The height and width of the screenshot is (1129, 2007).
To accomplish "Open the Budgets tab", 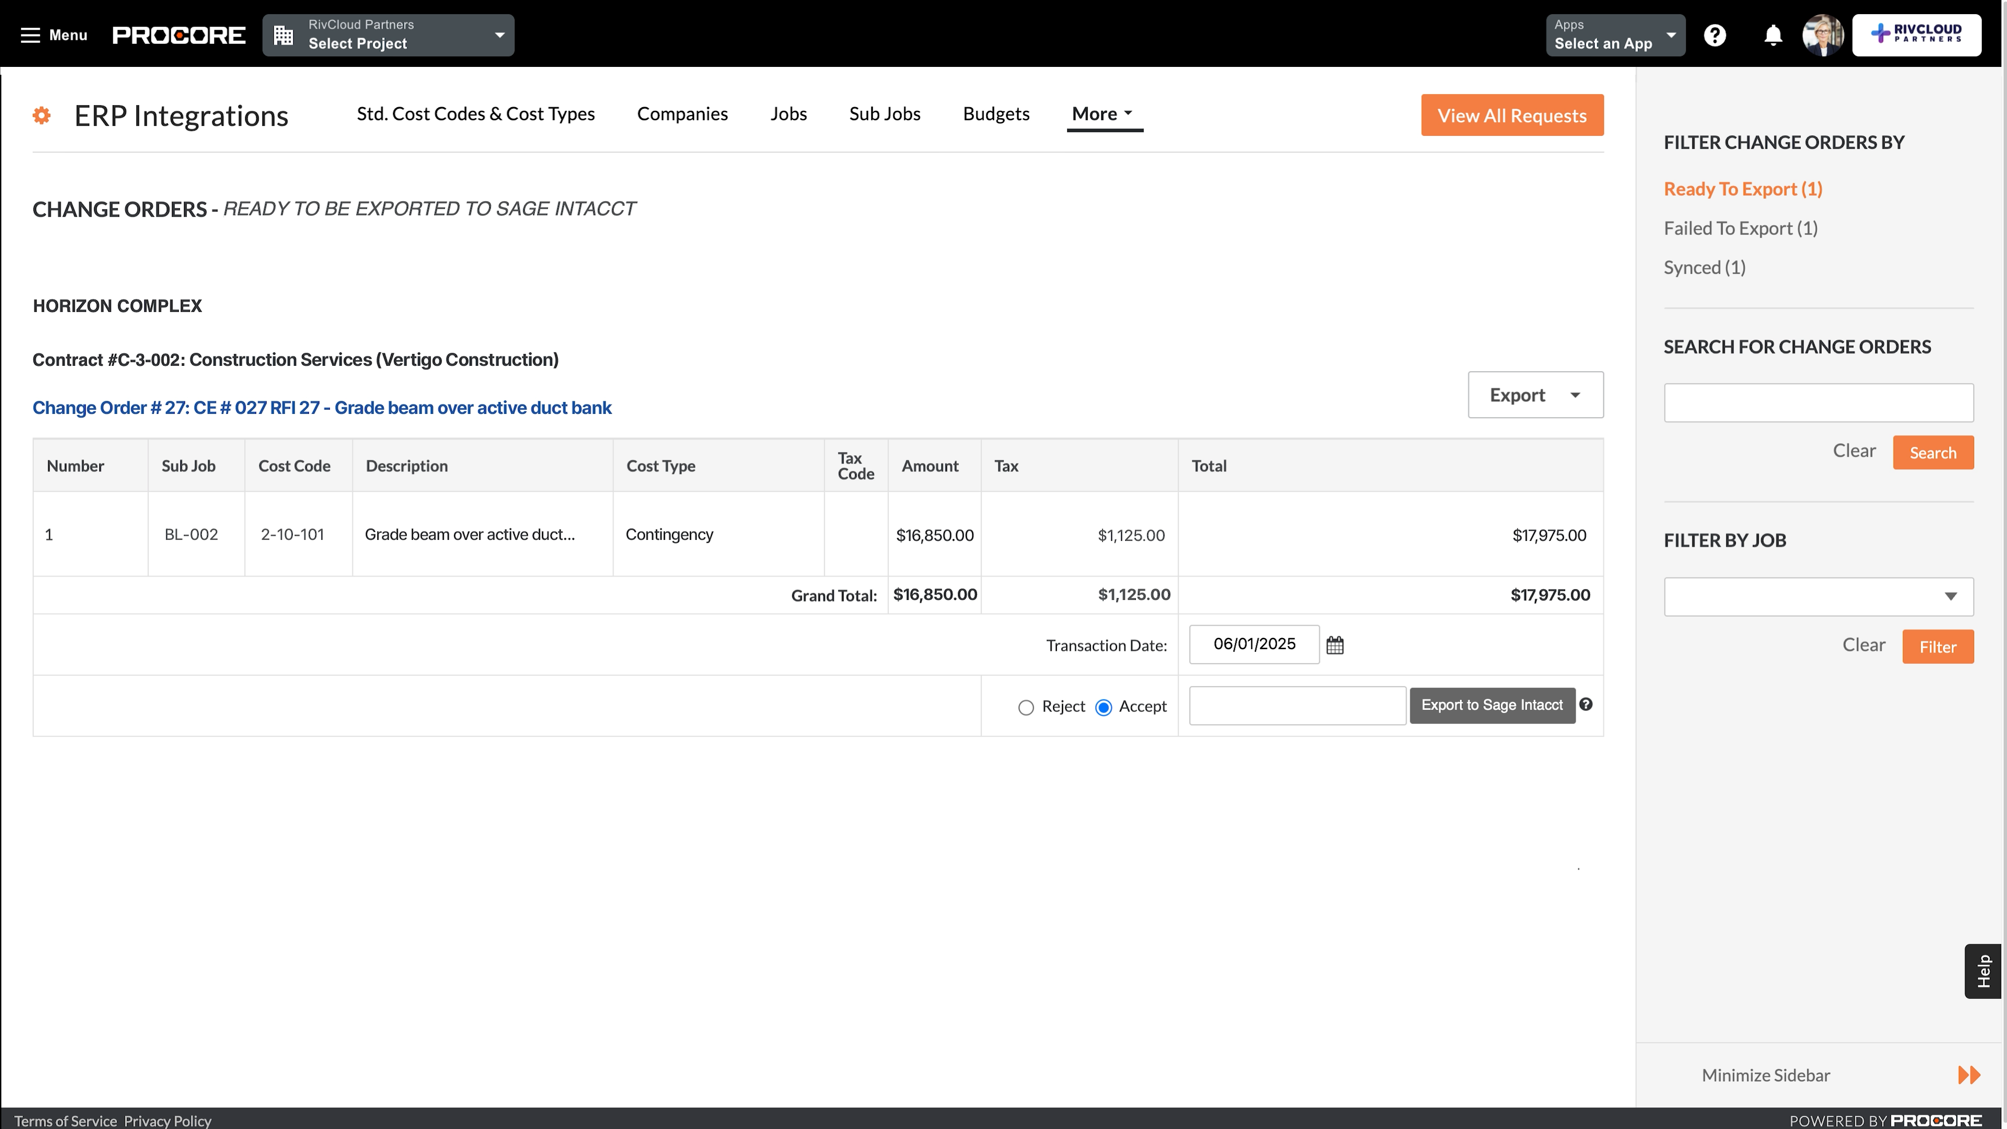I will click(x=997, y=114).
